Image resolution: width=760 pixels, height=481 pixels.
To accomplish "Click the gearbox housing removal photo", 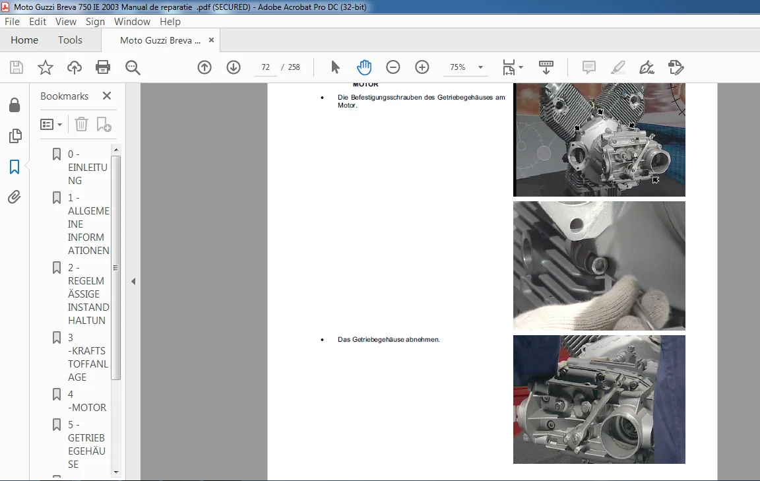I will 599,400.
